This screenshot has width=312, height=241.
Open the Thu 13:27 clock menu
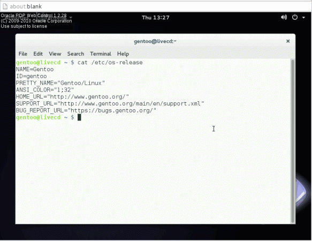pos(155,18)
